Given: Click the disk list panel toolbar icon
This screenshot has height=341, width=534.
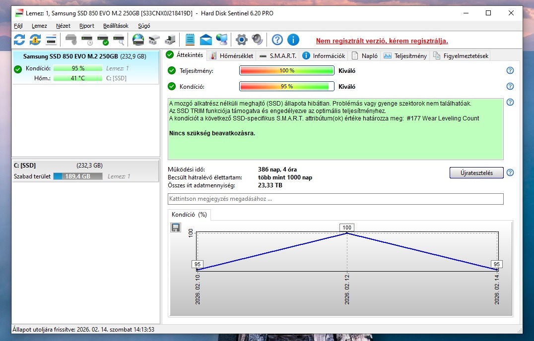Looking at the screenshot, I should coord(51,40).
